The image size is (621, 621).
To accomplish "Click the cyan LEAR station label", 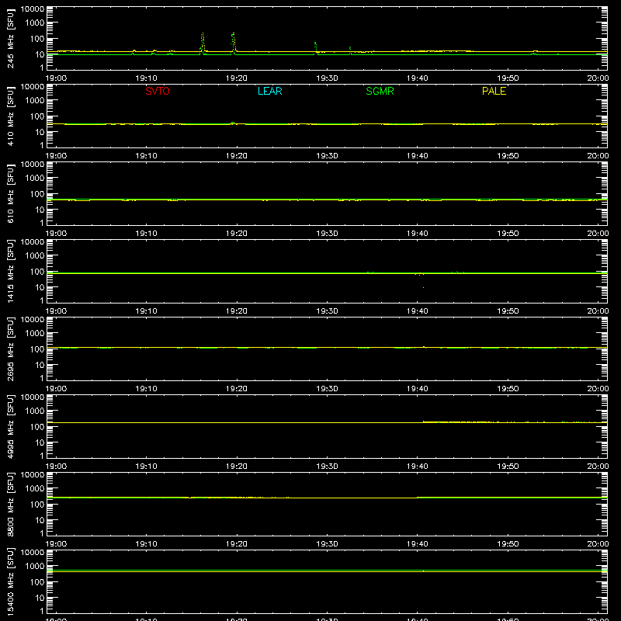I will click(x=269, y=91).
